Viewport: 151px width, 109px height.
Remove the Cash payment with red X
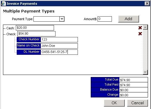[140, 28]
